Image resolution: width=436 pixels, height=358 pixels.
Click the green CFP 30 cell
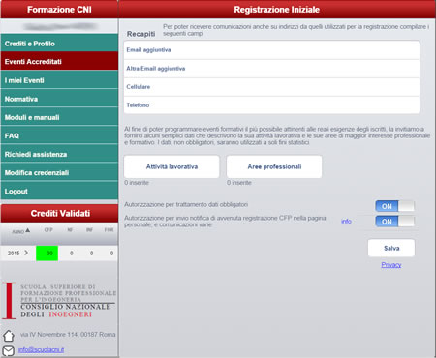[x=47, y=254]
